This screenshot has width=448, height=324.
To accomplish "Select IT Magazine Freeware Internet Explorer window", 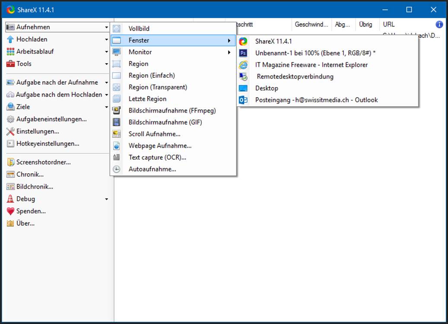I will click(x=328, y=65).
